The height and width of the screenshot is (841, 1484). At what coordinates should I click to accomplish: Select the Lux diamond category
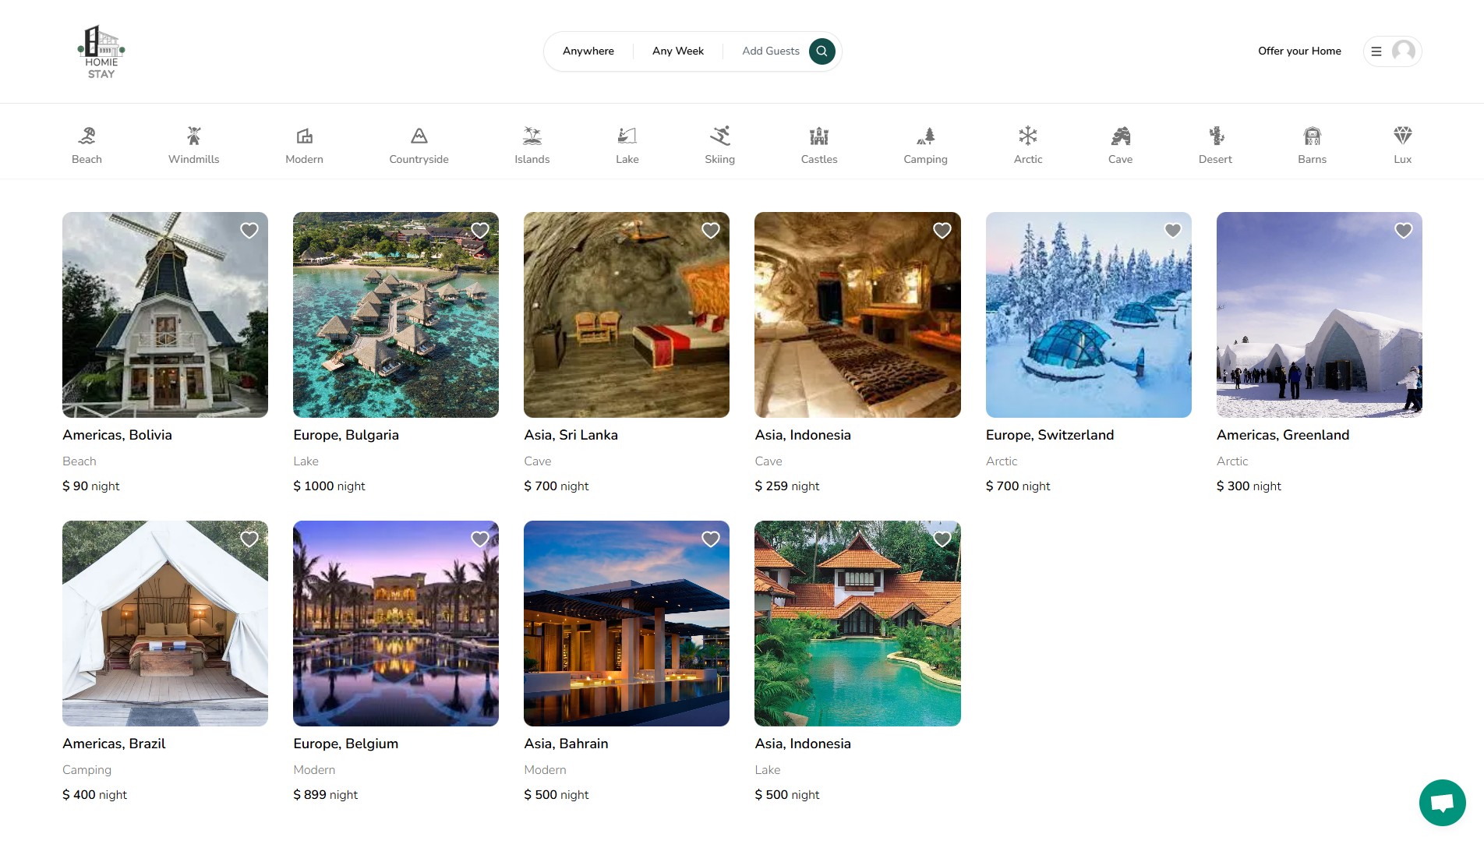point(1402,145)
